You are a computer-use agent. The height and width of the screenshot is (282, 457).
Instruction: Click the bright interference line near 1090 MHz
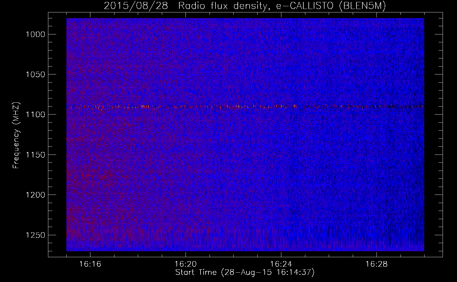click(x=245, y=107)
